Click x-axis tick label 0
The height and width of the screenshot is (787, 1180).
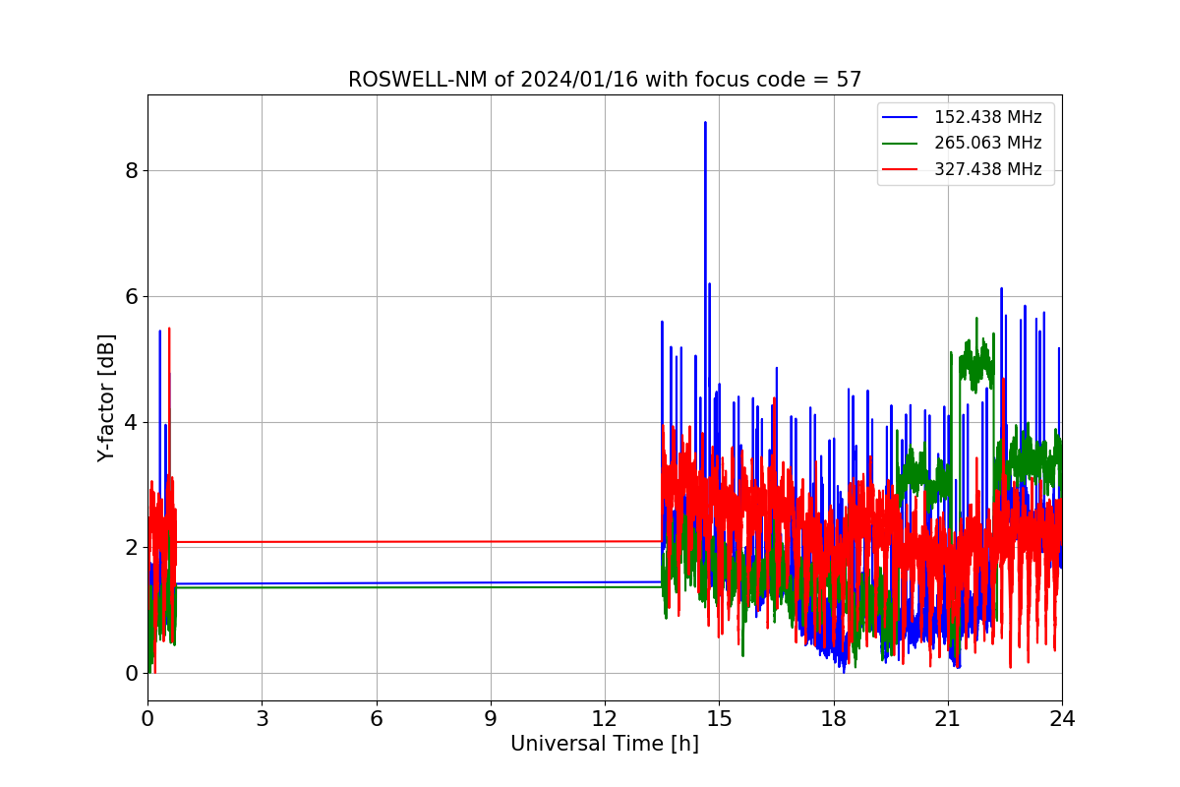pyautogui.click(x=147, y=719)
